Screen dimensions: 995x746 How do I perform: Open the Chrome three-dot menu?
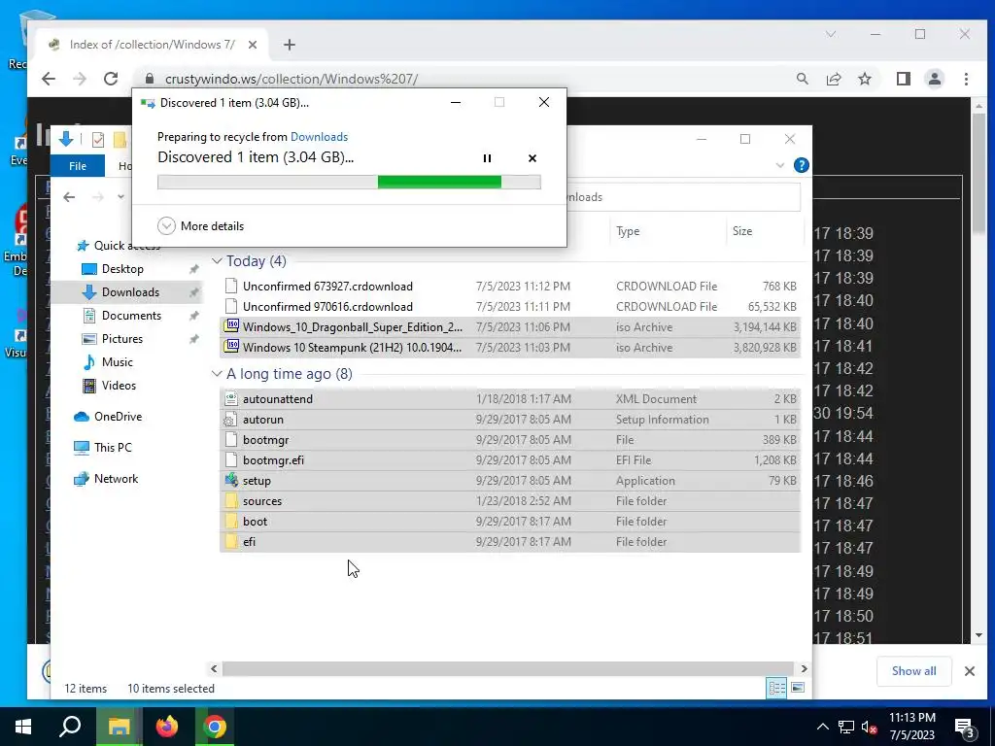click(x=966, y=79)
